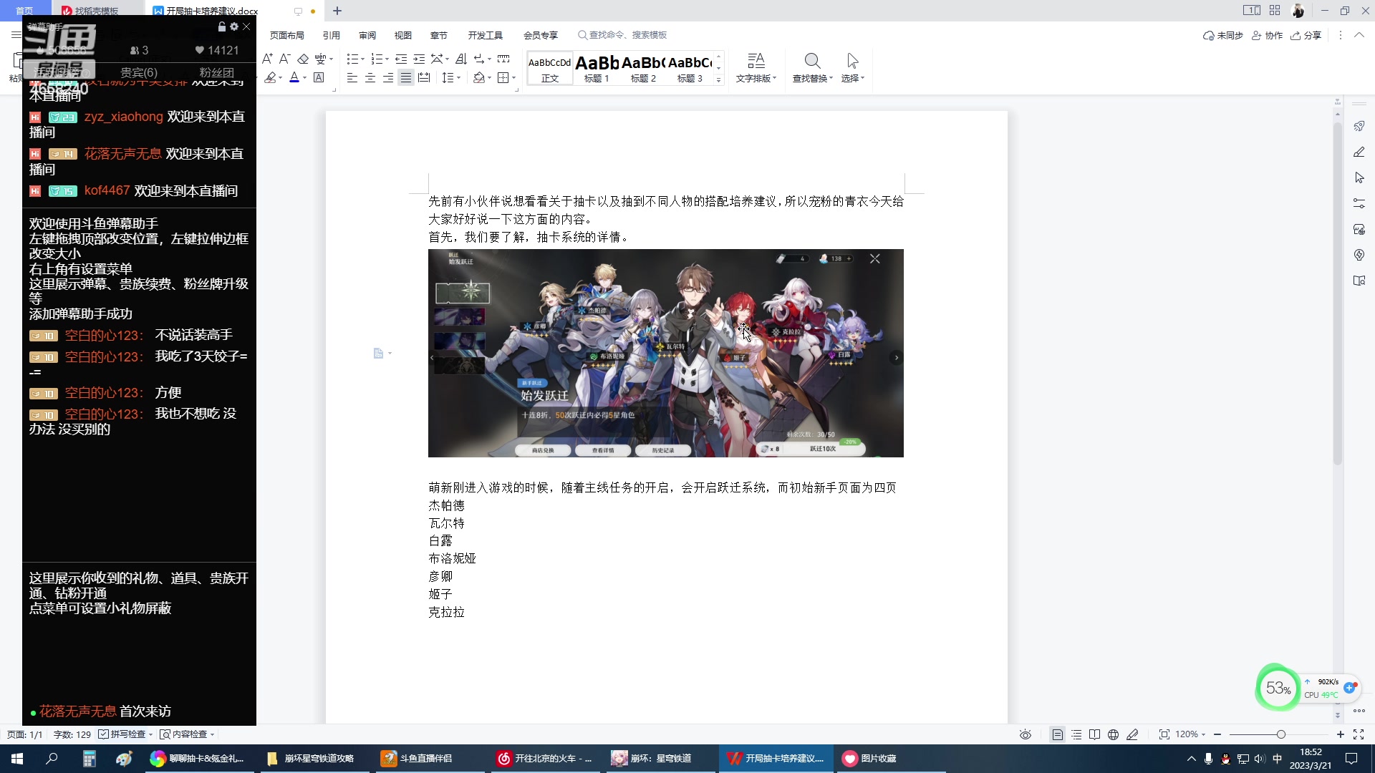
Task: Open 文字排版 text layout dropdown
Action: 756,68
